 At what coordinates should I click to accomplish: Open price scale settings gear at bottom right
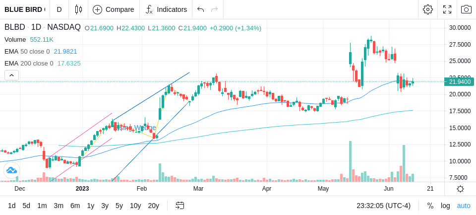[460, 189]
